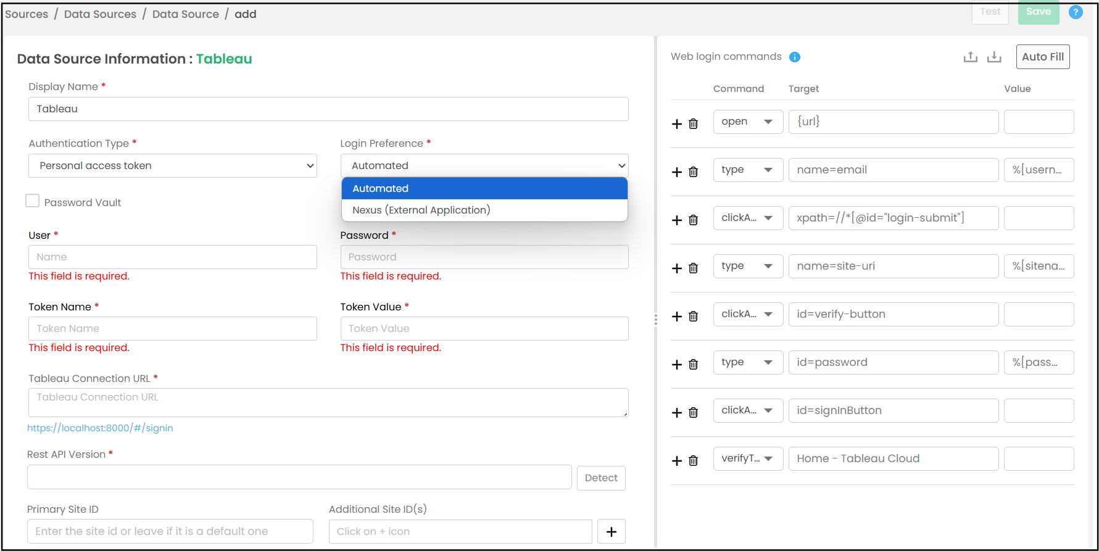Click the plus icon for Additional Site IDs

[x=611, y=532]
